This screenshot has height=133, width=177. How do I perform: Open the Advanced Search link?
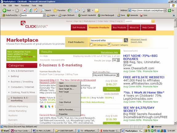coord(139,39)
